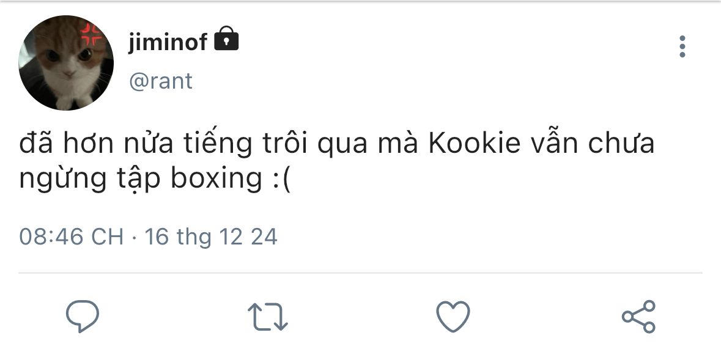Screen dimensions: 721x360
Task: Open the @rant handle profile
Action: (160, 81)
